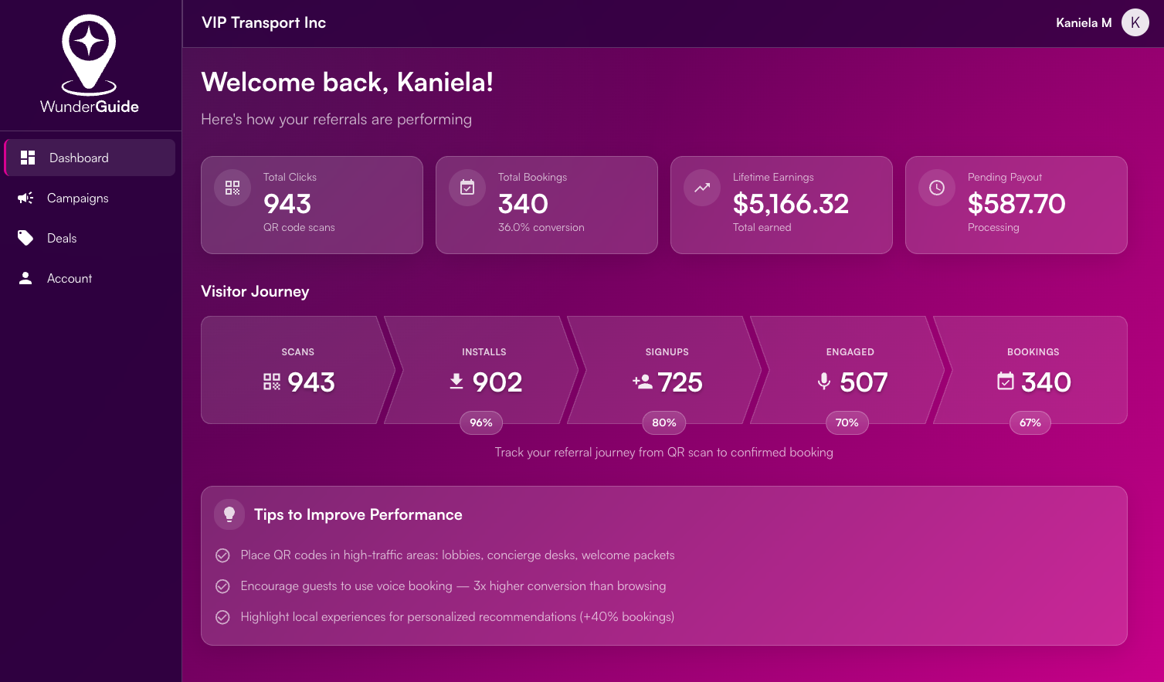Click the Kaniela M profile avatar
The height and width of the screenshot is (682, 1164).
coord(1135,22)
